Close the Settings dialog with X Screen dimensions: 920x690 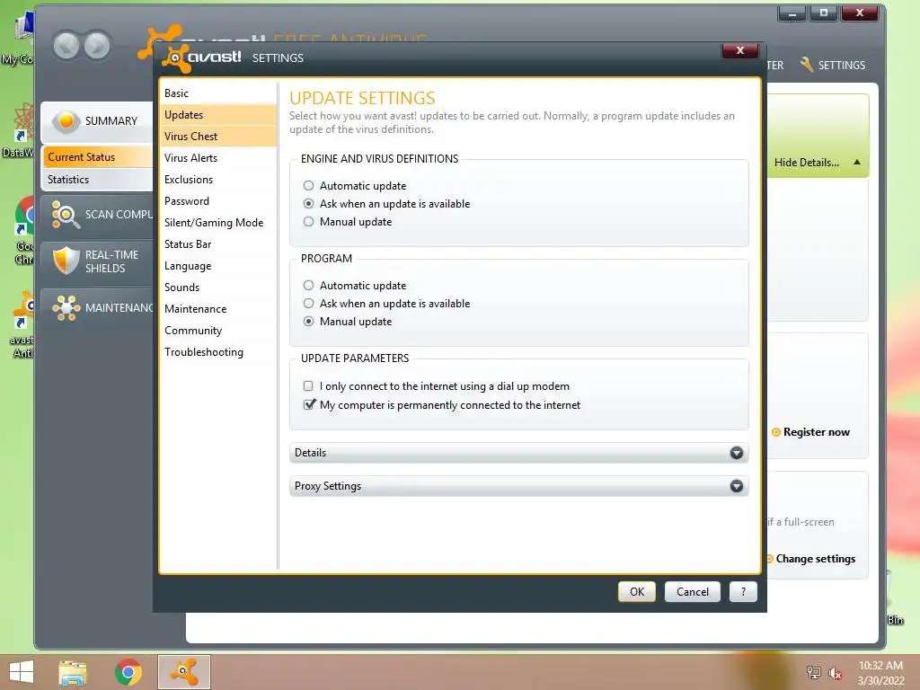pos(740,50)
